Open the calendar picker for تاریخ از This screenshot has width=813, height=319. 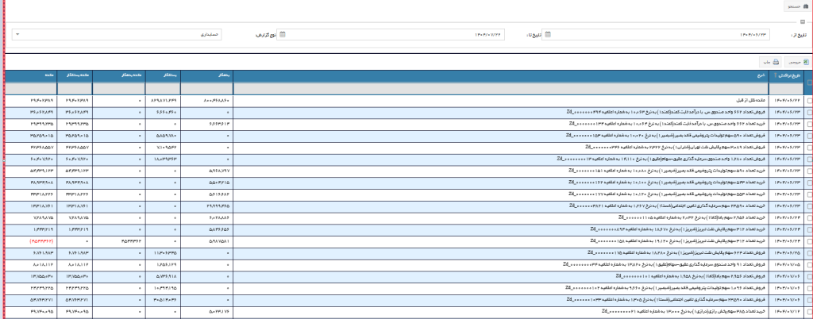click(548, 35)
